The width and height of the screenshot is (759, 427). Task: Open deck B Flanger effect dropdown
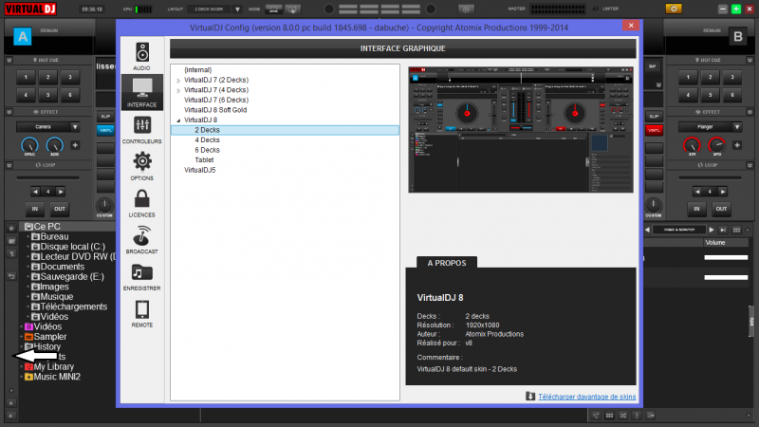click(x=737, y=127)
